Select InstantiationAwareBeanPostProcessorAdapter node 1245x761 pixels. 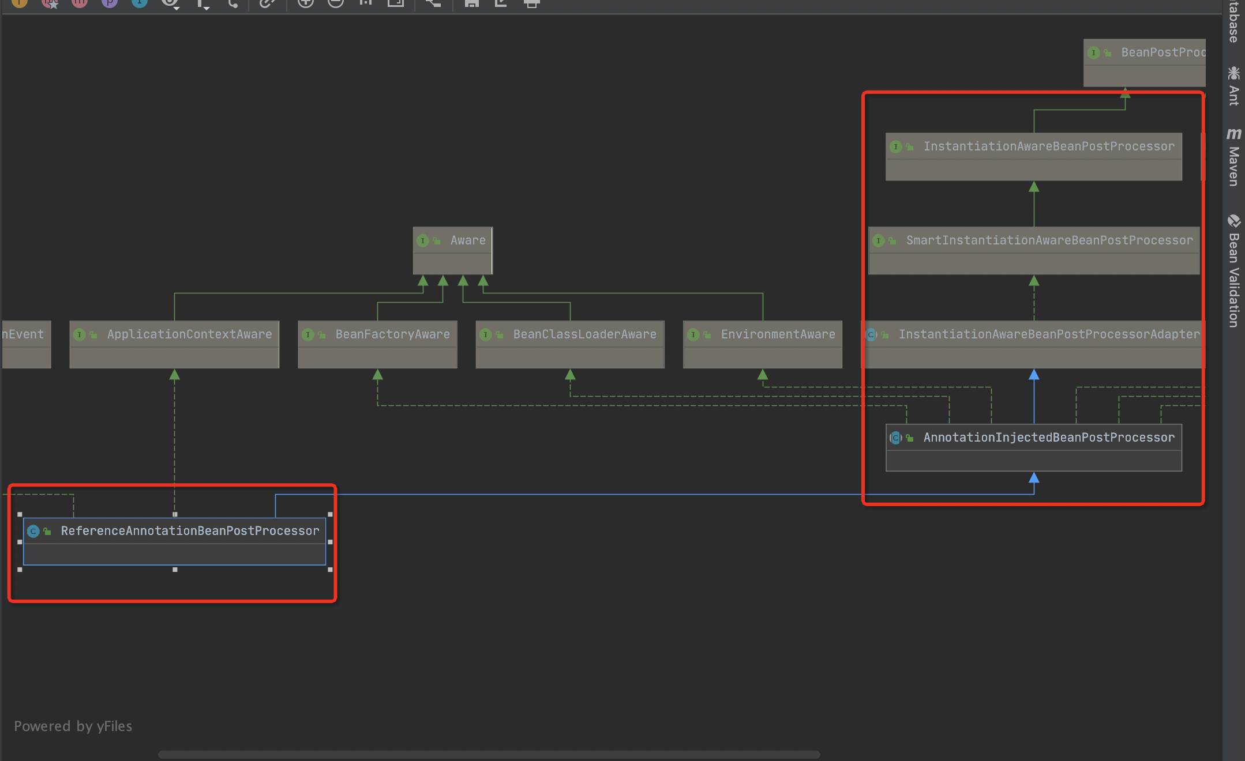[1034, 345]
